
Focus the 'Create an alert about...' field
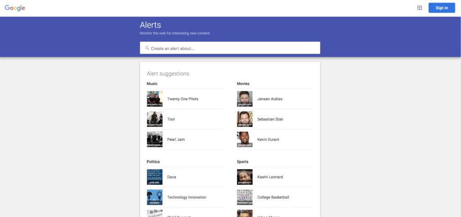click(x=230, y=48)
